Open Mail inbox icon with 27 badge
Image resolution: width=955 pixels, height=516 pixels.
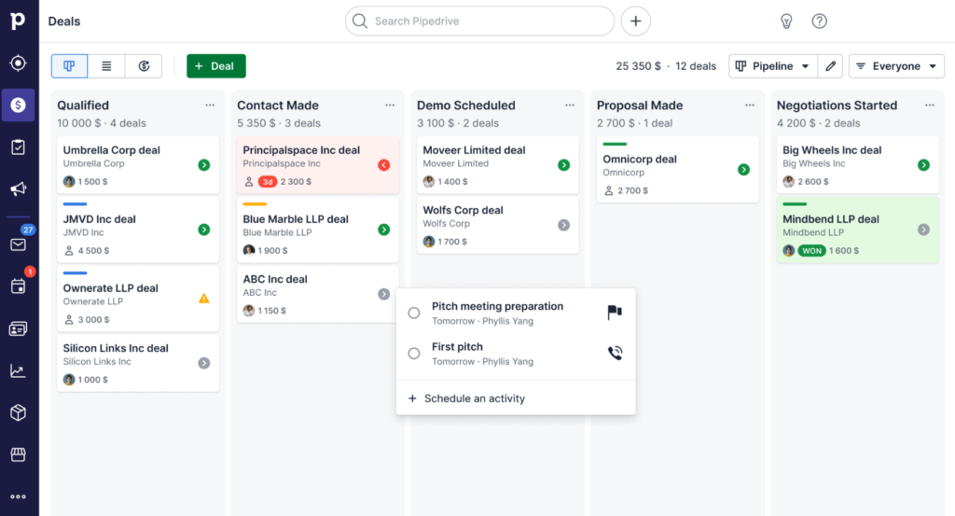(x=19, y=244)
